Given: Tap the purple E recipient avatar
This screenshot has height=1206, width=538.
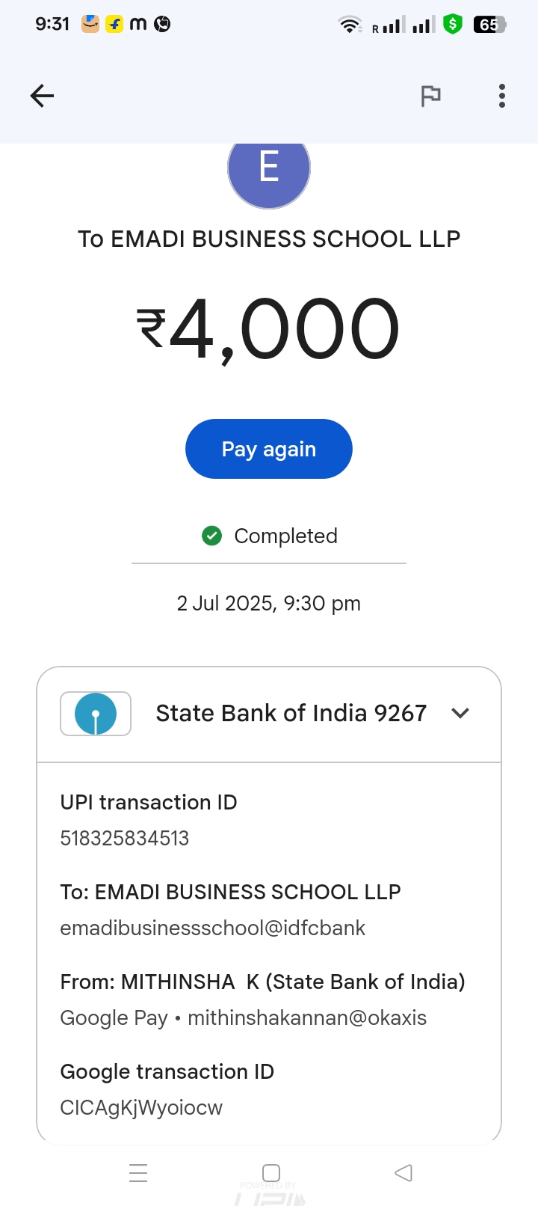Looking at the screenshot, I should pyautogui.click(x=269, y=169).
